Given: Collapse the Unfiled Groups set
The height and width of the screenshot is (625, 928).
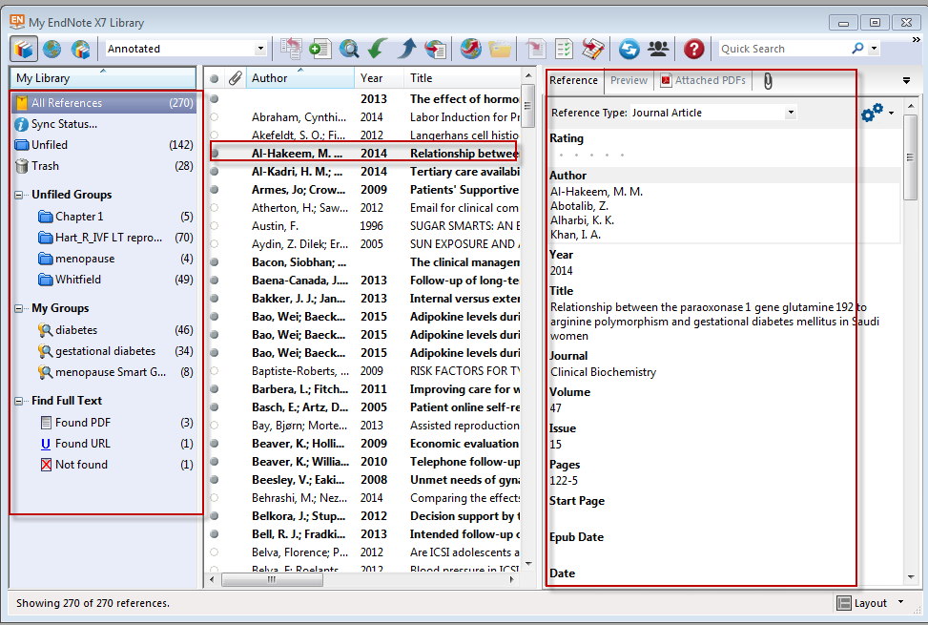Looking at the screenshot, I should point(19,195).
